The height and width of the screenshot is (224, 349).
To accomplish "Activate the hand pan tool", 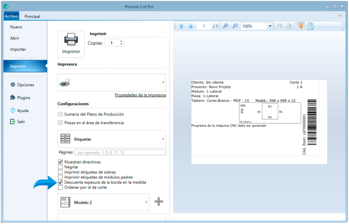I will (x=301, y=26).
